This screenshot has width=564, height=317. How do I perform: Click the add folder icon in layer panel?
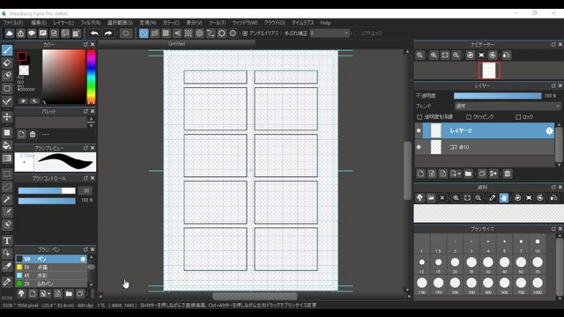(x=468, y=173)
